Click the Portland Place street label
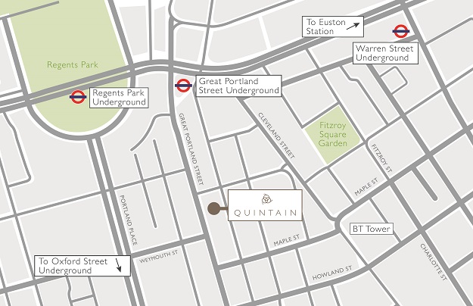This screenshot has width=473, height=306. [x=129, y=220]
